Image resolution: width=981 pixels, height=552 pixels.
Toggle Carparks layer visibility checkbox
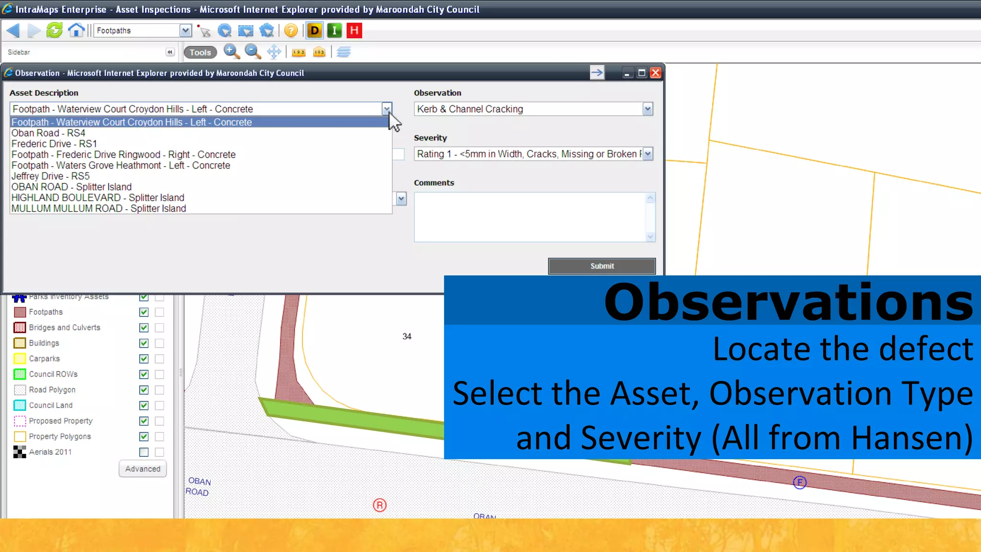[144, 359]
